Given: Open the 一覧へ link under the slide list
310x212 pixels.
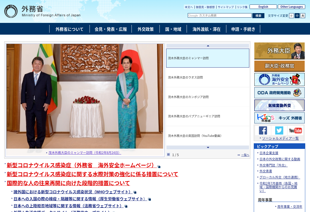Looking at the screenshot, I should [245, 155].
